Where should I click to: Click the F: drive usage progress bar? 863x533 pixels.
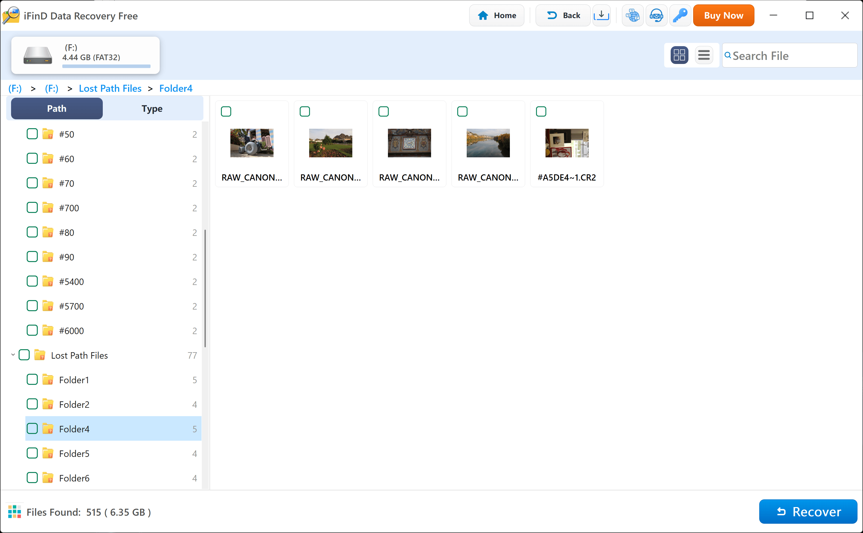pos(106,66)
